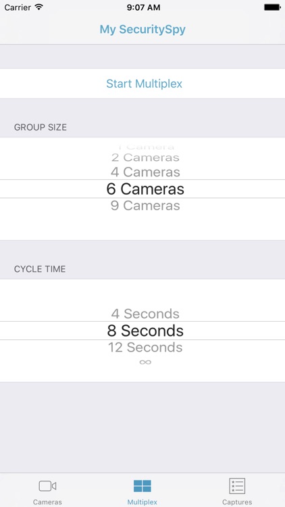285x507 pixels.
Task: Select the 6 Cameras picker row
Action: pyautogui.click(x=142, y=189)
